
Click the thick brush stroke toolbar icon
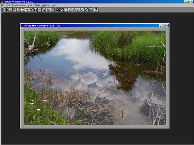[x=86, y=10]
